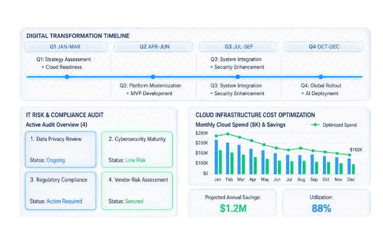Click the 'Monthly Cloud Spemd ($K) & Savings' title
The height and width of the screenshot is (230, 383).
[240, 125]
